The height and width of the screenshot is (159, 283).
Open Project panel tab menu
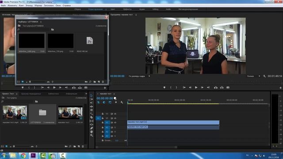(x=17, y=94)
